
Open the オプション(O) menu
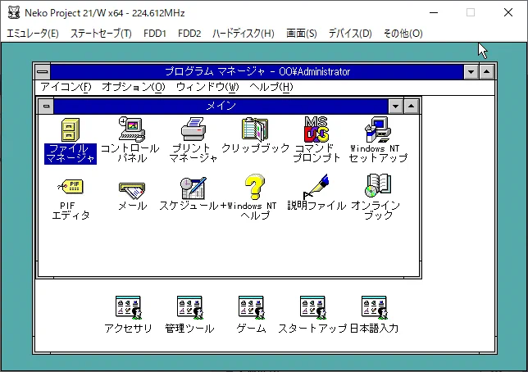[x=134, y=87]
